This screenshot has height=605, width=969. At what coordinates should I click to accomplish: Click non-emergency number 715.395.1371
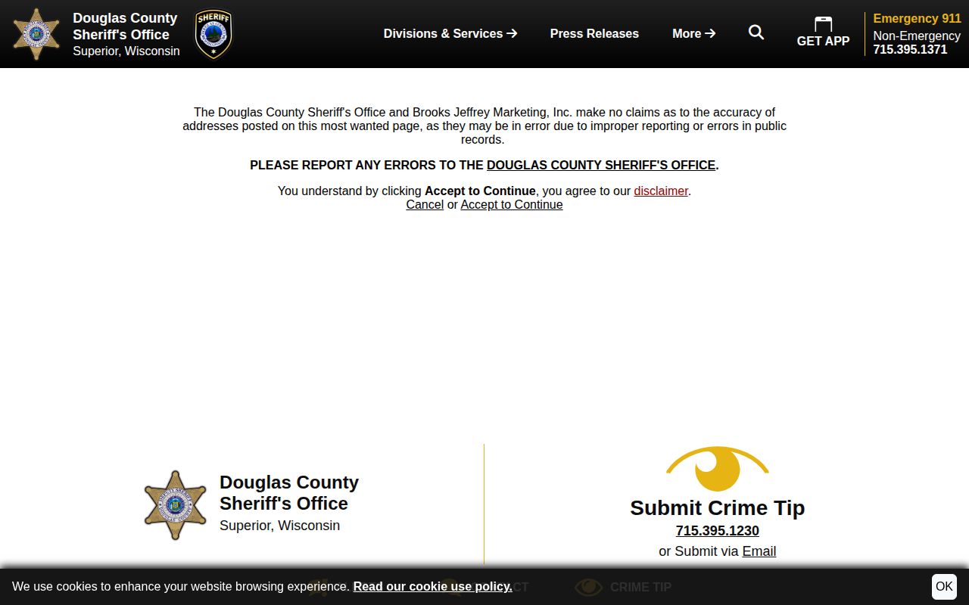(910, 49)
